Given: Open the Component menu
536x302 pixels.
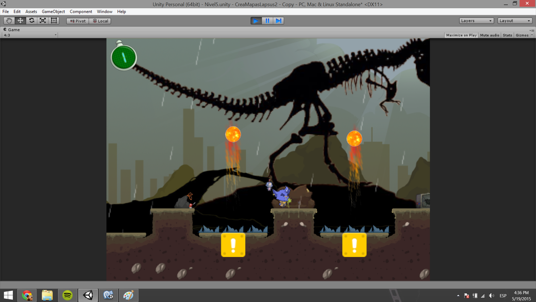Looking at the screenshot, I should [x=81, y=11].
